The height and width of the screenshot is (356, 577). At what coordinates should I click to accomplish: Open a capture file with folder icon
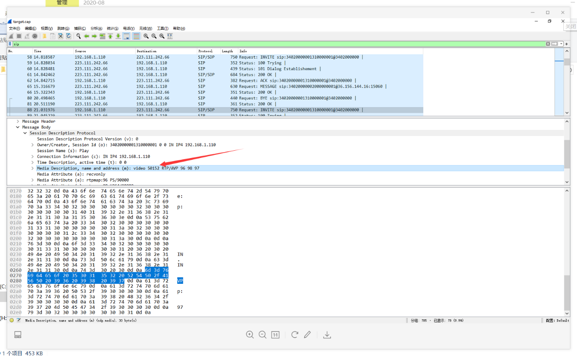tap(44, 36)
